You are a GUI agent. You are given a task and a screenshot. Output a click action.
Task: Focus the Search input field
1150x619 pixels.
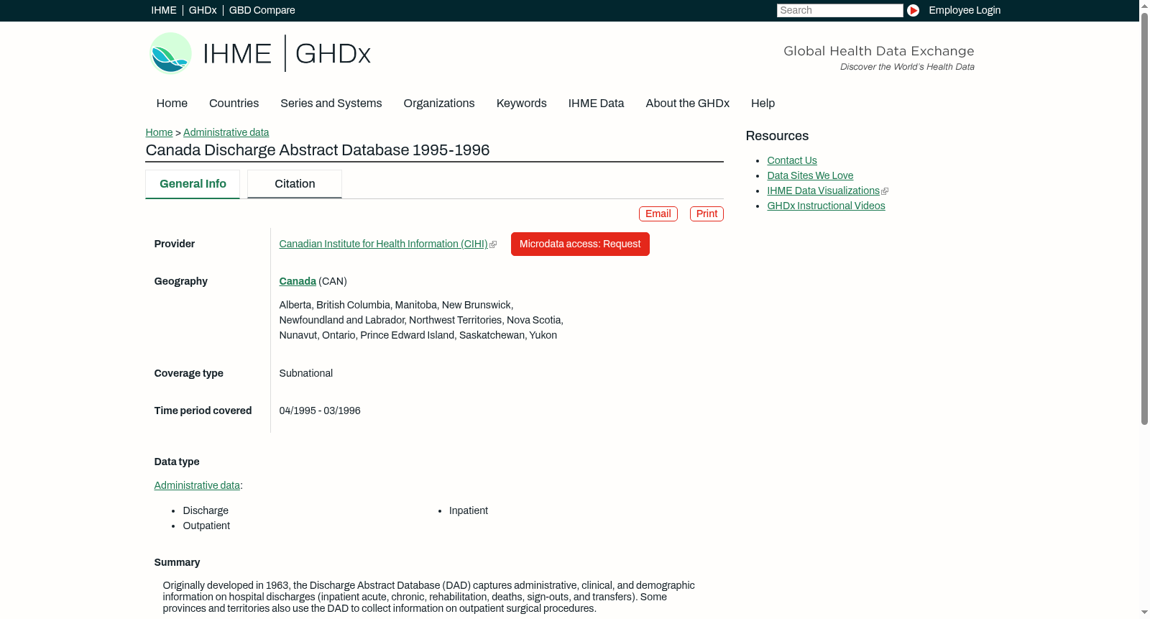point(839,10)
